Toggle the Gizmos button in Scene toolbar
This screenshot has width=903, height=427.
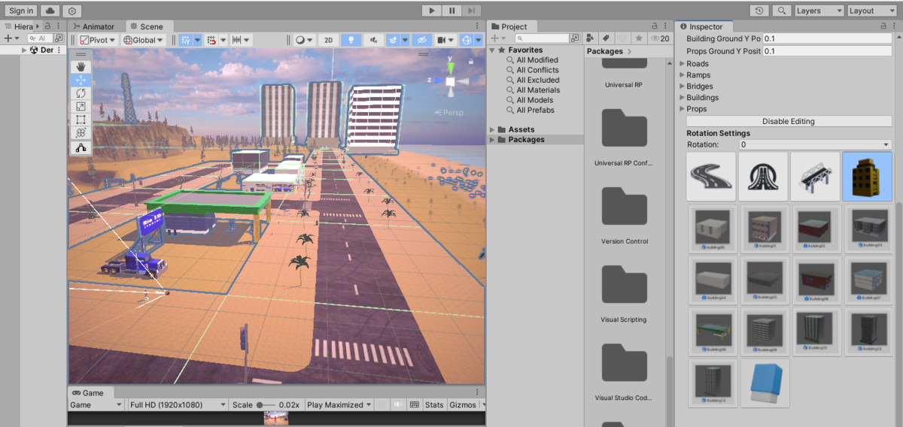(467, 40)
